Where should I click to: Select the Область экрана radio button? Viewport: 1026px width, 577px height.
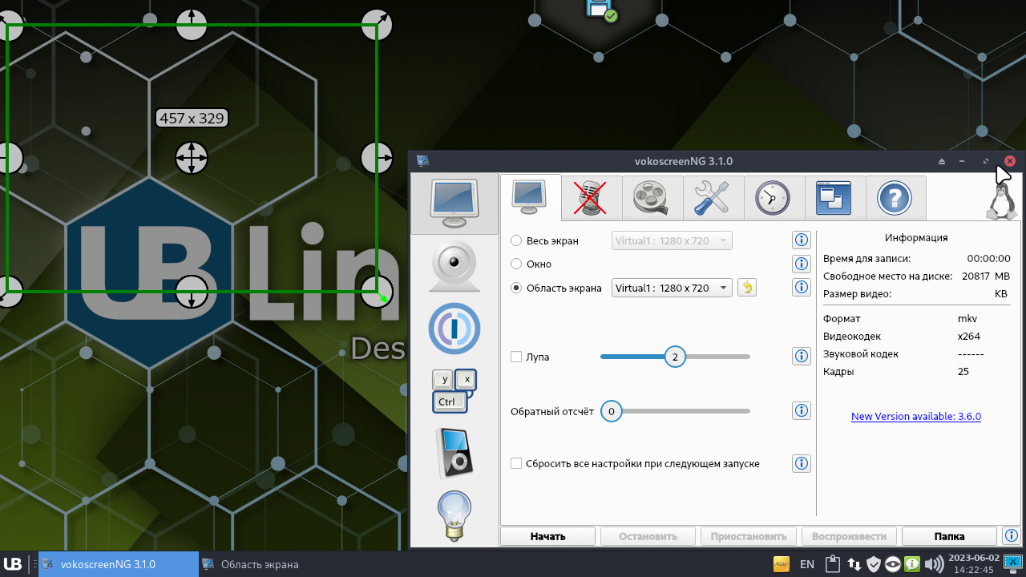click(516, 288)
